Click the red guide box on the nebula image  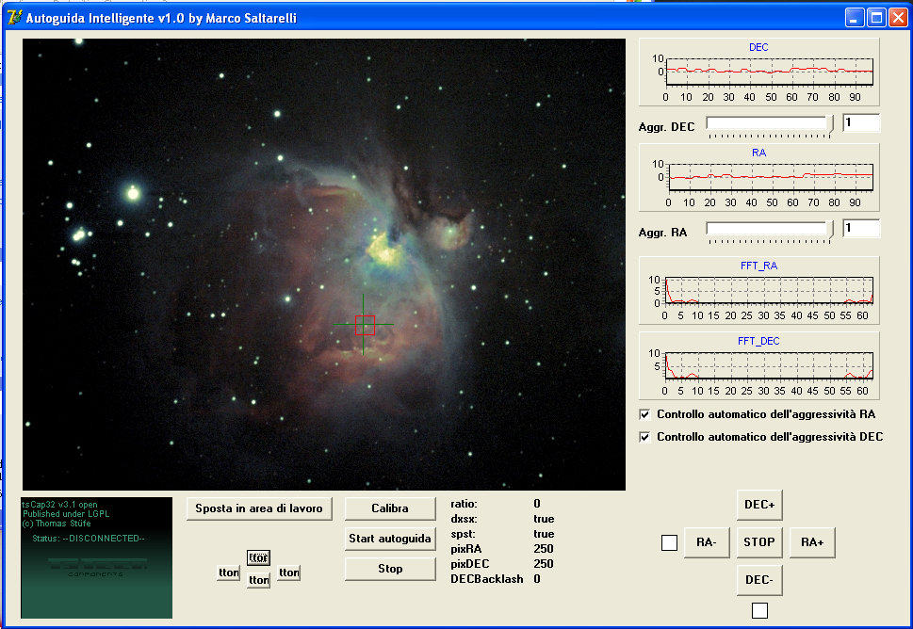[365, 325]
